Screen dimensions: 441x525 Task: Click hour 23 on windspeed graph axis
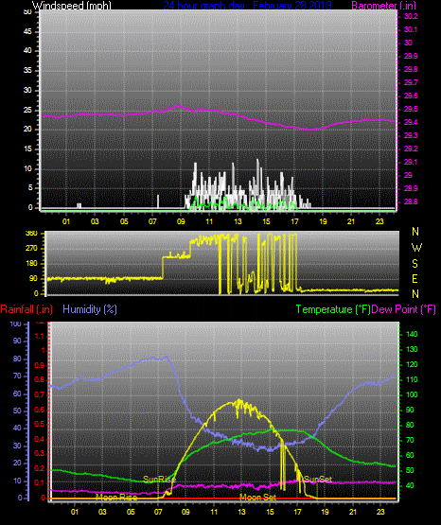point(379,221)
